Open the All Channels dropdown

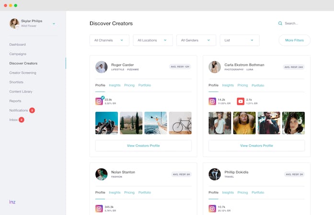(109, 40)
